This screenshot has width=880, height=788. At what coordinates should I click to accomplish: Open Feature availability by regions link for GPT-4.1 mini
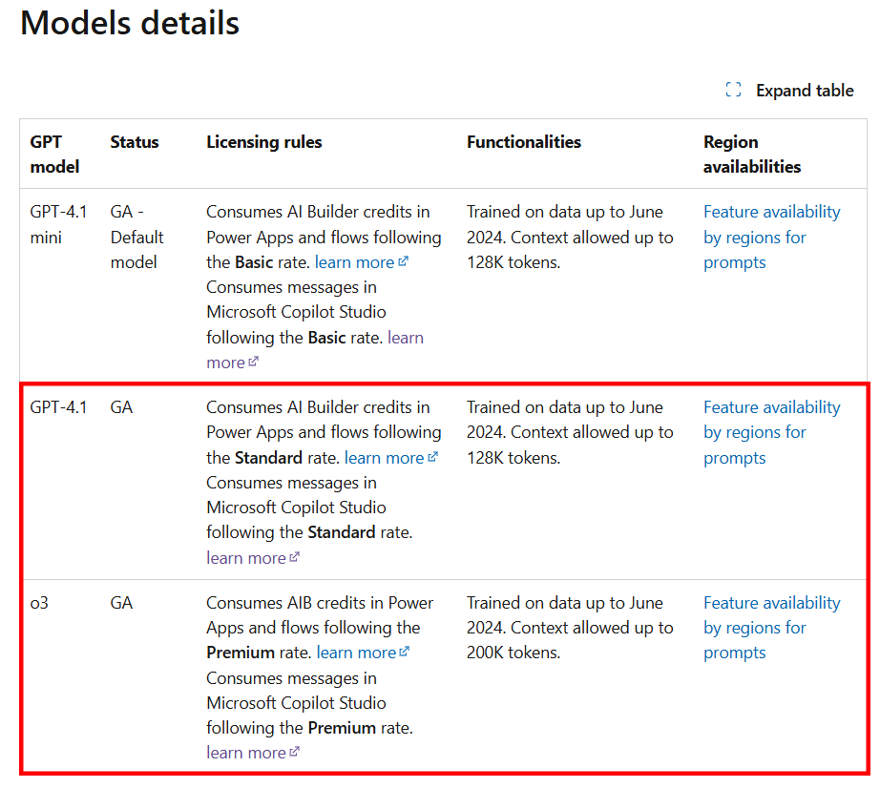(772, 238)
